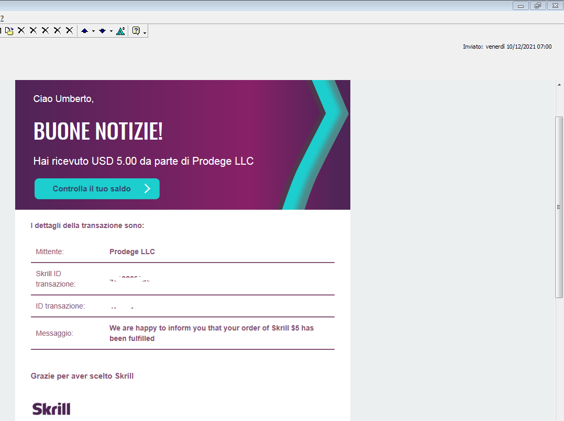The width and height of the screenshot is (564, 421).
Task: Go to the next item with down arrow
Action: [103, 31]
